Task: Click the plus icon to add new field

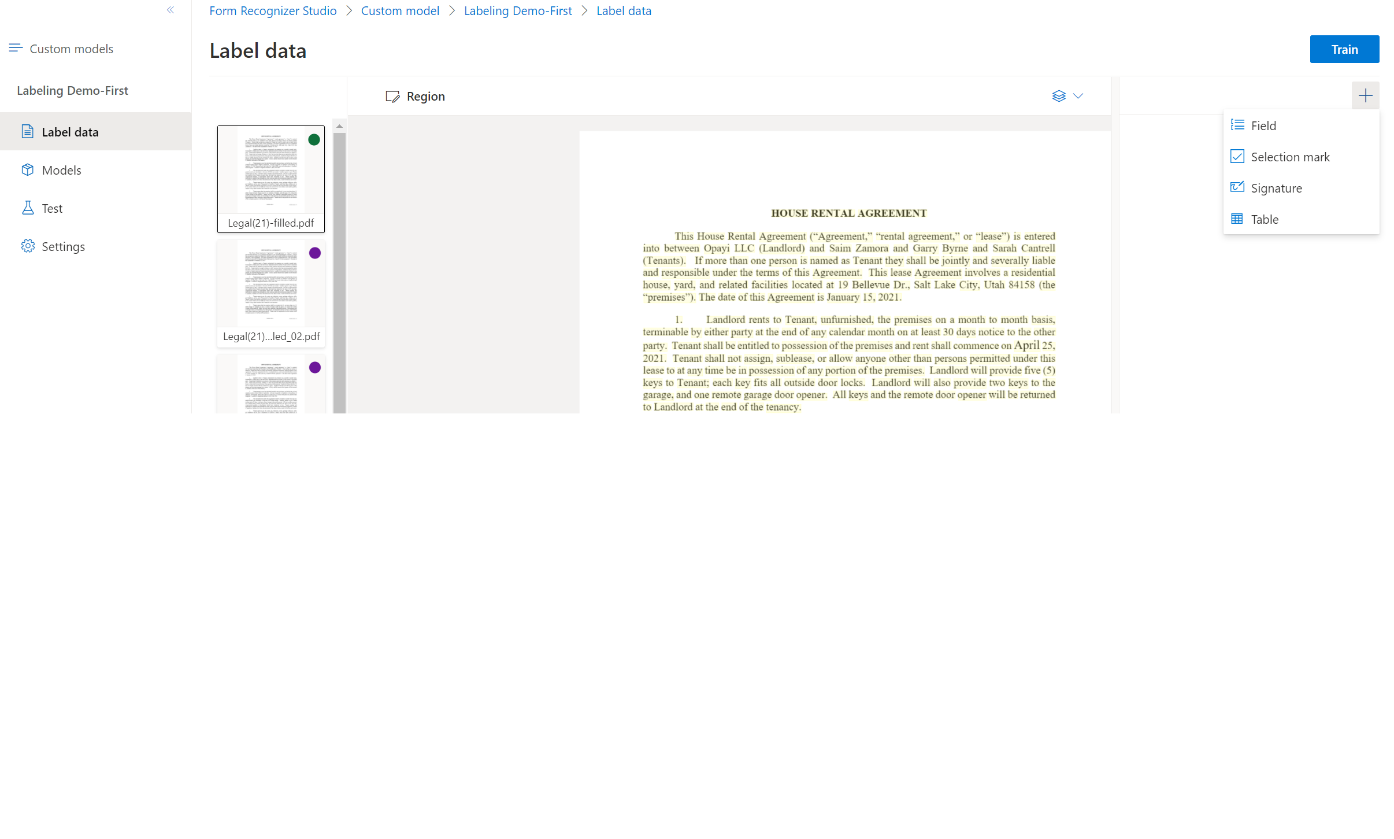Action: pos(1365,95)
